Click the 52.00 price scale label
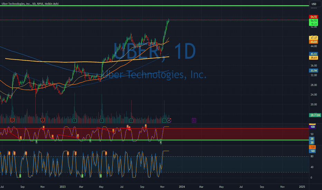The width and height of the screenshot is (322, 190). tap(314, 27)
